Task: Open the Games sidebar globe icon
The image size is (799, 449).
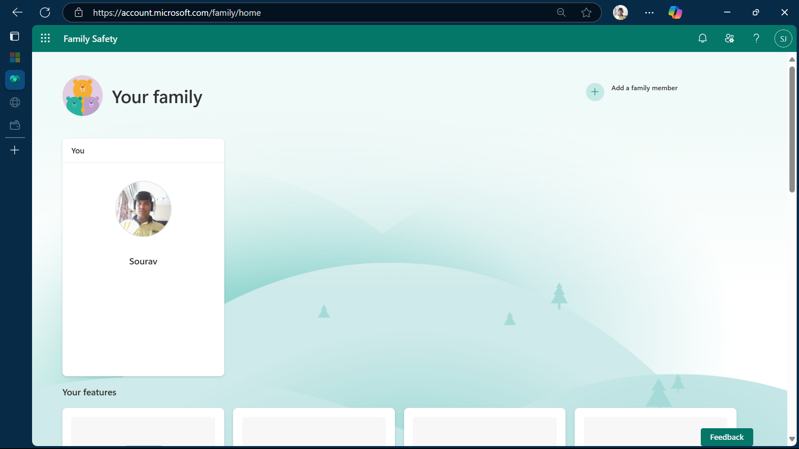Action: [15, 102]
